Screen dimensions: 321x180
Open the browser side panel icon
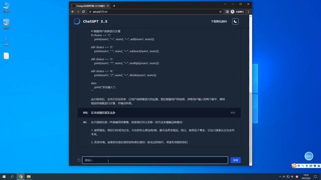click(227, 11)
